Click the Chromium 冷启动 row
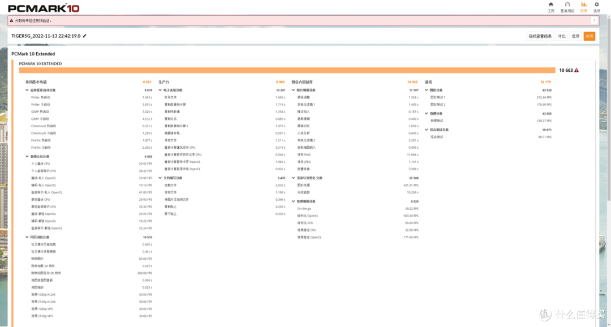 pos(92,133)
